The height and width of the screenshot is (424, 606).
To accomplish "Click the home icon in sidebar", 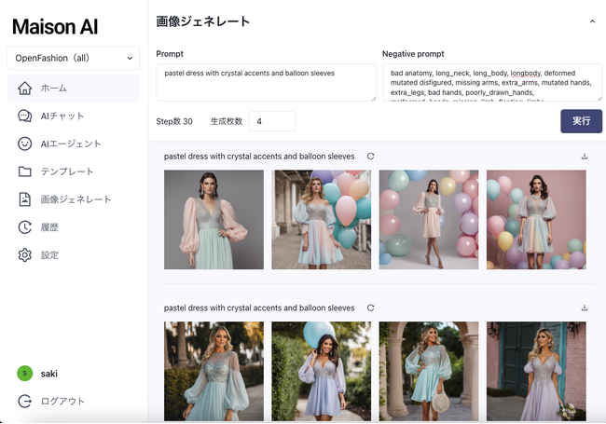I will coord(24,89).
